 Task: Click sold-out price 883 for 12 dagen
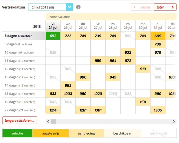tap(68, 69)
